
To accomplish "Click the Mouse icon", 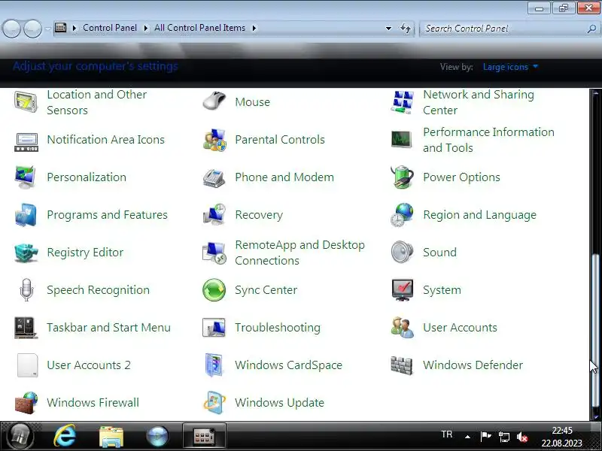I will point(214,101).
